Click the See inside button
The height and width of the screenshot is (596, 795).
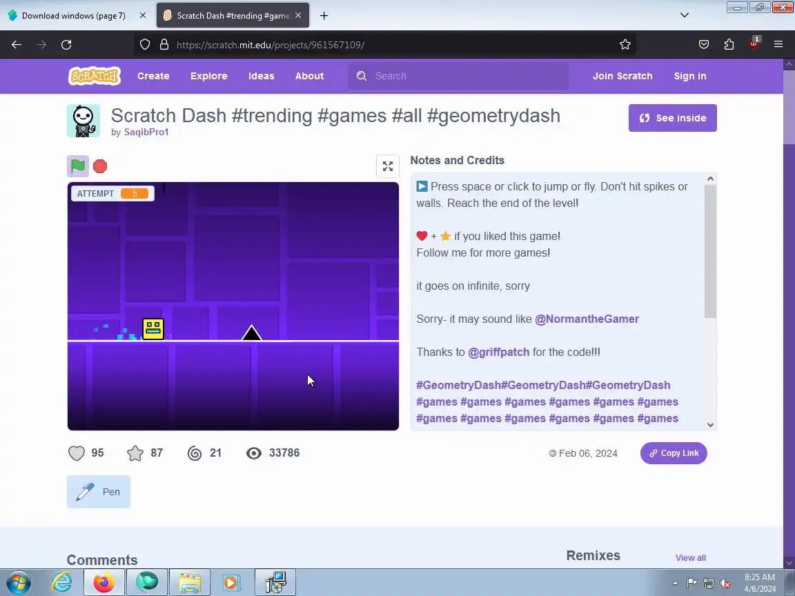click(672, 118)
